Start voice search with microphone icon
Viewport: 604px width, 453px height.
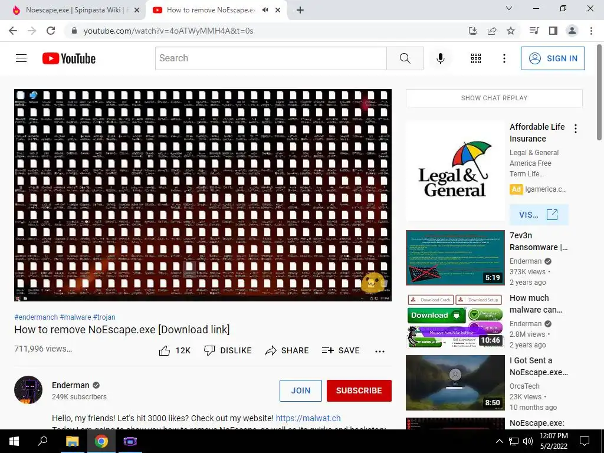click(x=440, y=58)
